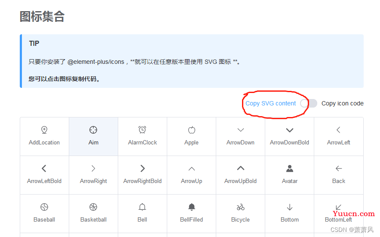Copy the ArrowRight icon
Viewport: 380px width, 237px height.
pos(93,168)
